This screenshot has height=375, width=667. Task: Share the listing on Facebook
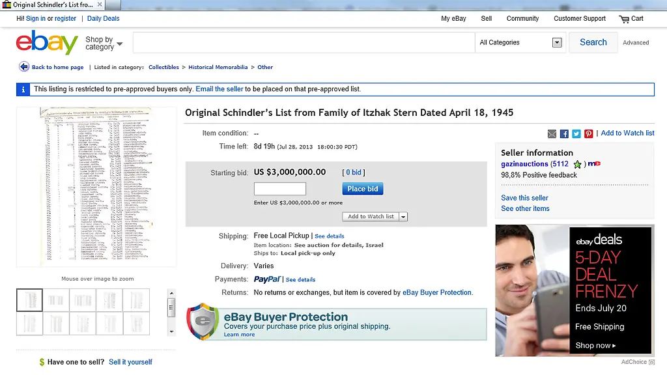564,133
